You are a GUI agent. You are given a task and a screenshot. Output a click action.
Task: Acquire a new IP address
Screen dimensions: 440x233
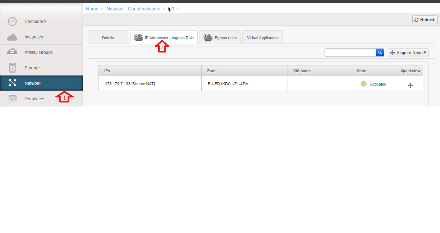[x=408, y=52]
